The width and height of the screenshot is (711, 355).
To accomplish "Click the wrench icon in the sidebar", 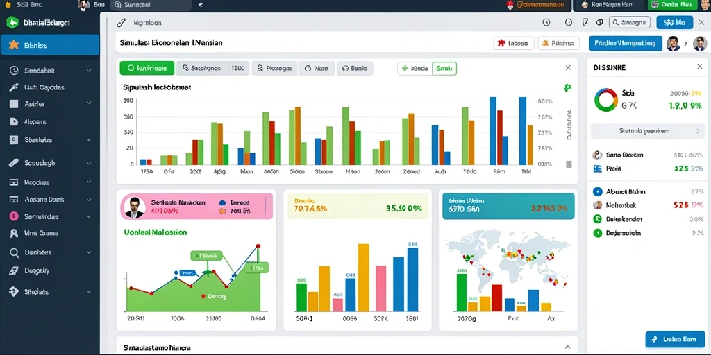I will click(14, 87).
